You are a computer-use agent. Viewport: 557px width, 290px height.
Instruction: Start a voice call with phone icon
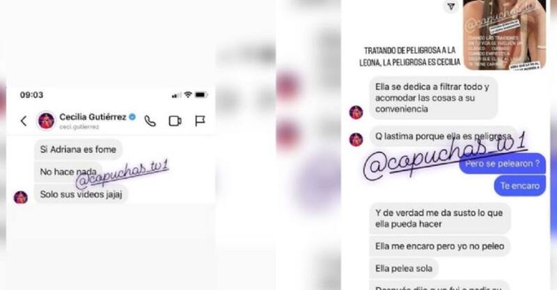click(150, 121)
